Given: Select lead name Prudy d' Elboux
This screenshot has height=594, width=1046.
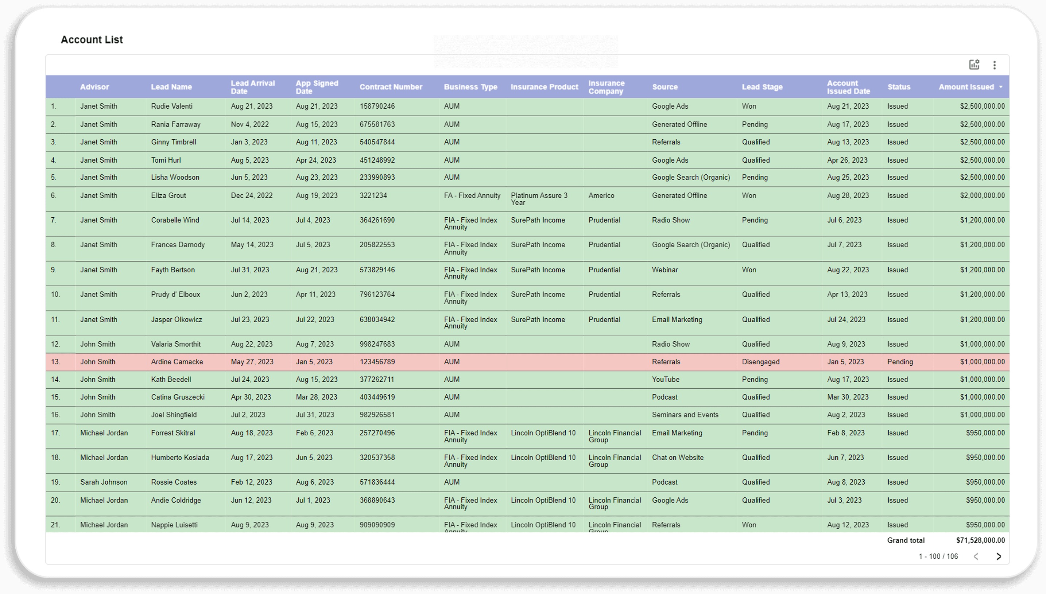Looking at the screenshot, I should point(175,294).
